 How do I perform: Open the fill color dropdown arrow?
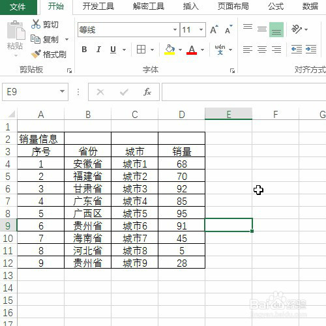(180, 50)
